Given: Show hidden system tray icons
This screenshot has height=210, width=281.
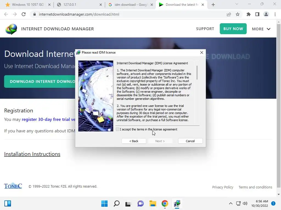Looking at the screenshot, I should click(231, 203).
